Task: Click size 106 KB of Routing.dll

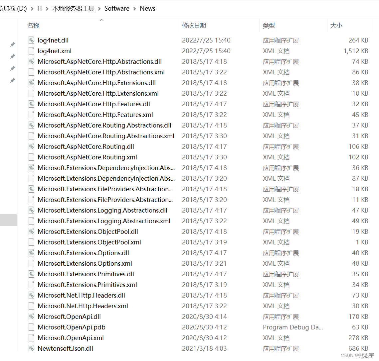Action: pos(358,146)
